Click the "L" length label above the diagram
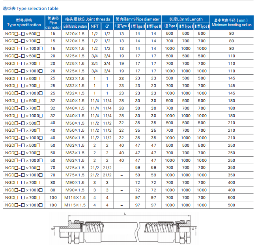The width and height of the screenshot is (258, 246). [x=125, y=214]
